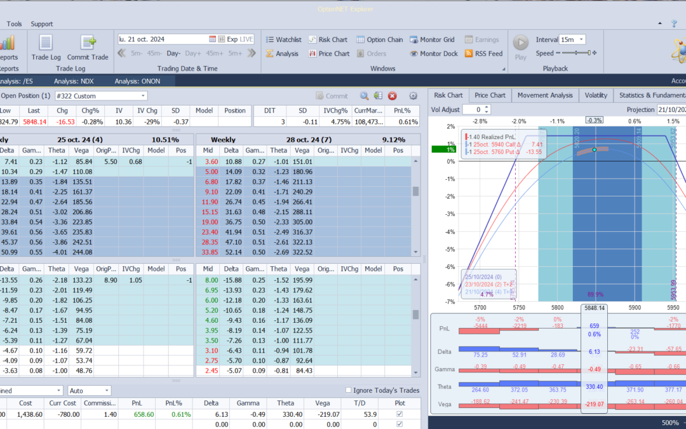Click the 1% green PnL axis label
686x429 pixels.
click(443, 149)
